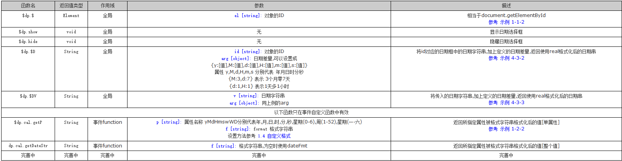Click '全局' in the $dp.show row

(x=107, y=32)
